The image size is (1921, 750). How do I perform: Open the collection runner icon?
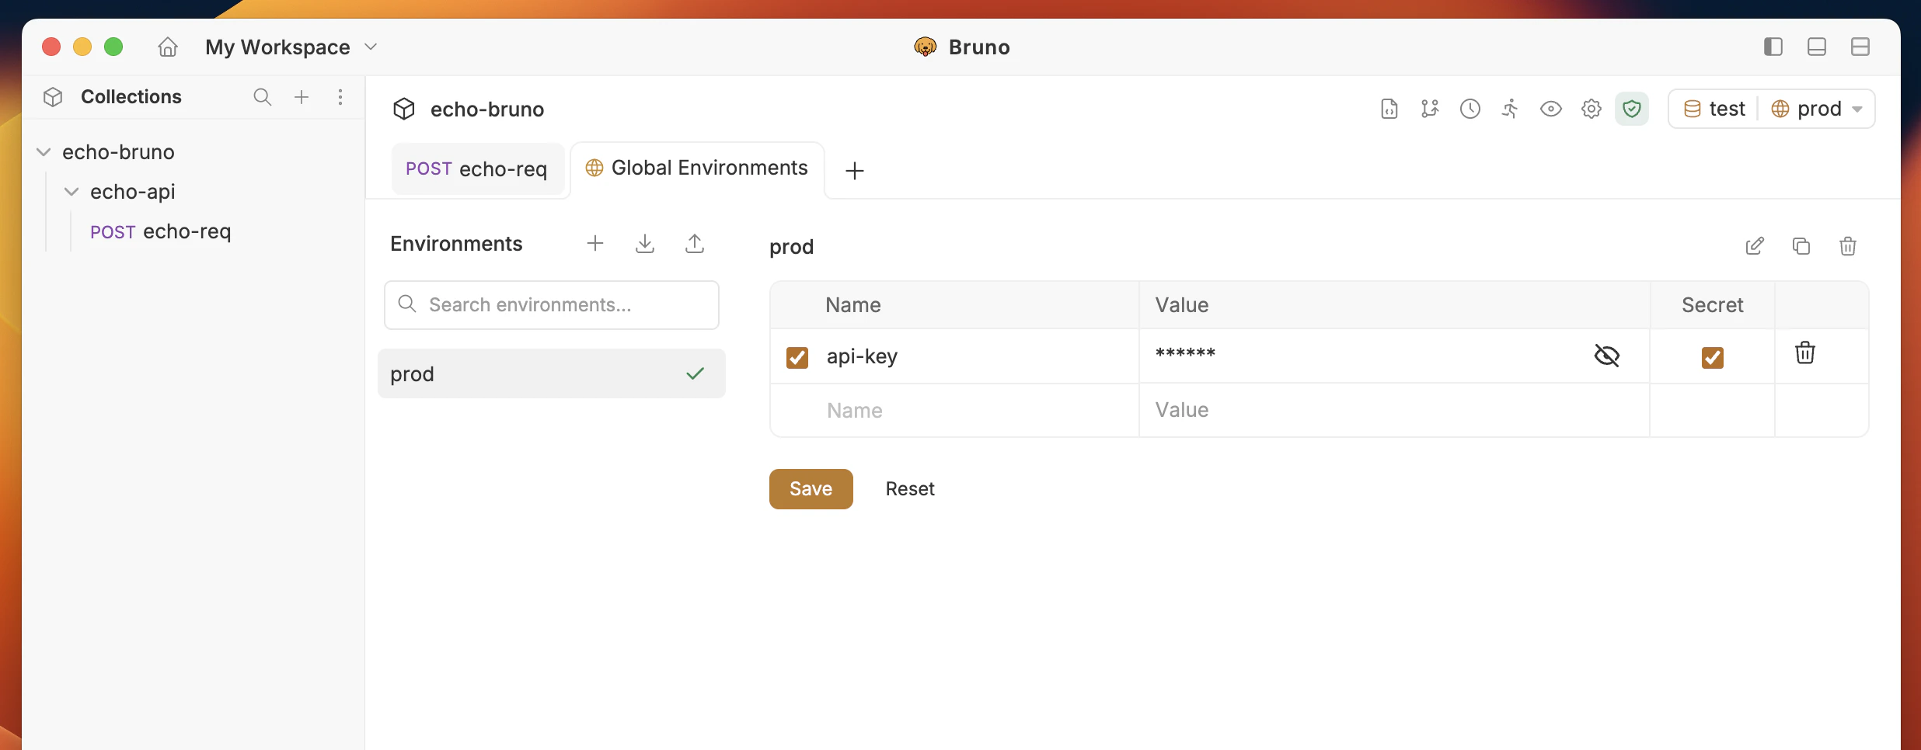pos(1510,109)
